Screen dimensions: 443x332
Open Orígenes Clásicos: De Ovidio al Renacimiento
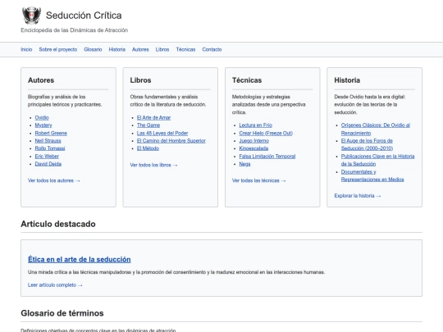tap(376, 129)
